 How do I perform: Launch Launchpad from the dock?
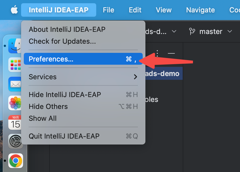15,65
